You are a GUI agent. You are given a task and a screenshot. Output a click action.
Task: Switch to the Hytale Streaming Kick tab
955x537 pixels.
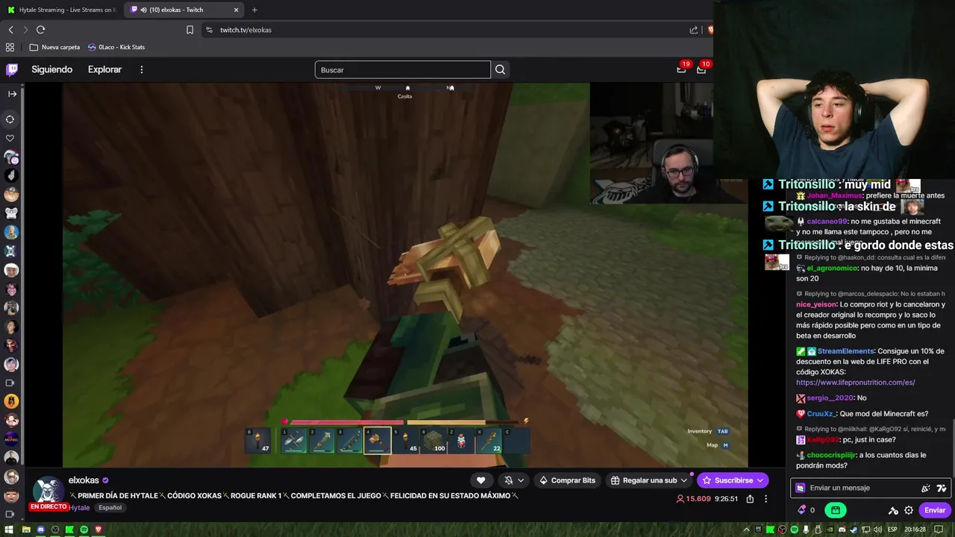pyautogui.click(x=61, y=10)
